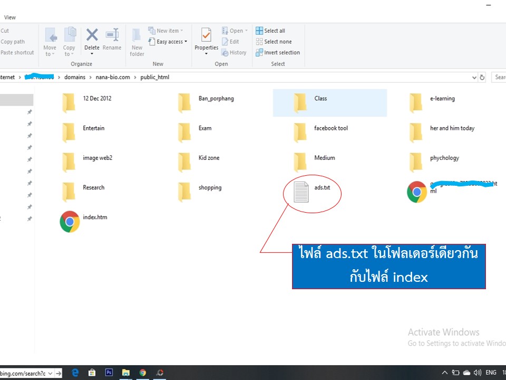Click the Delete icon in Organize group
Image resolution: width=506 pixels, height=380 pixels.
[92, 36]
